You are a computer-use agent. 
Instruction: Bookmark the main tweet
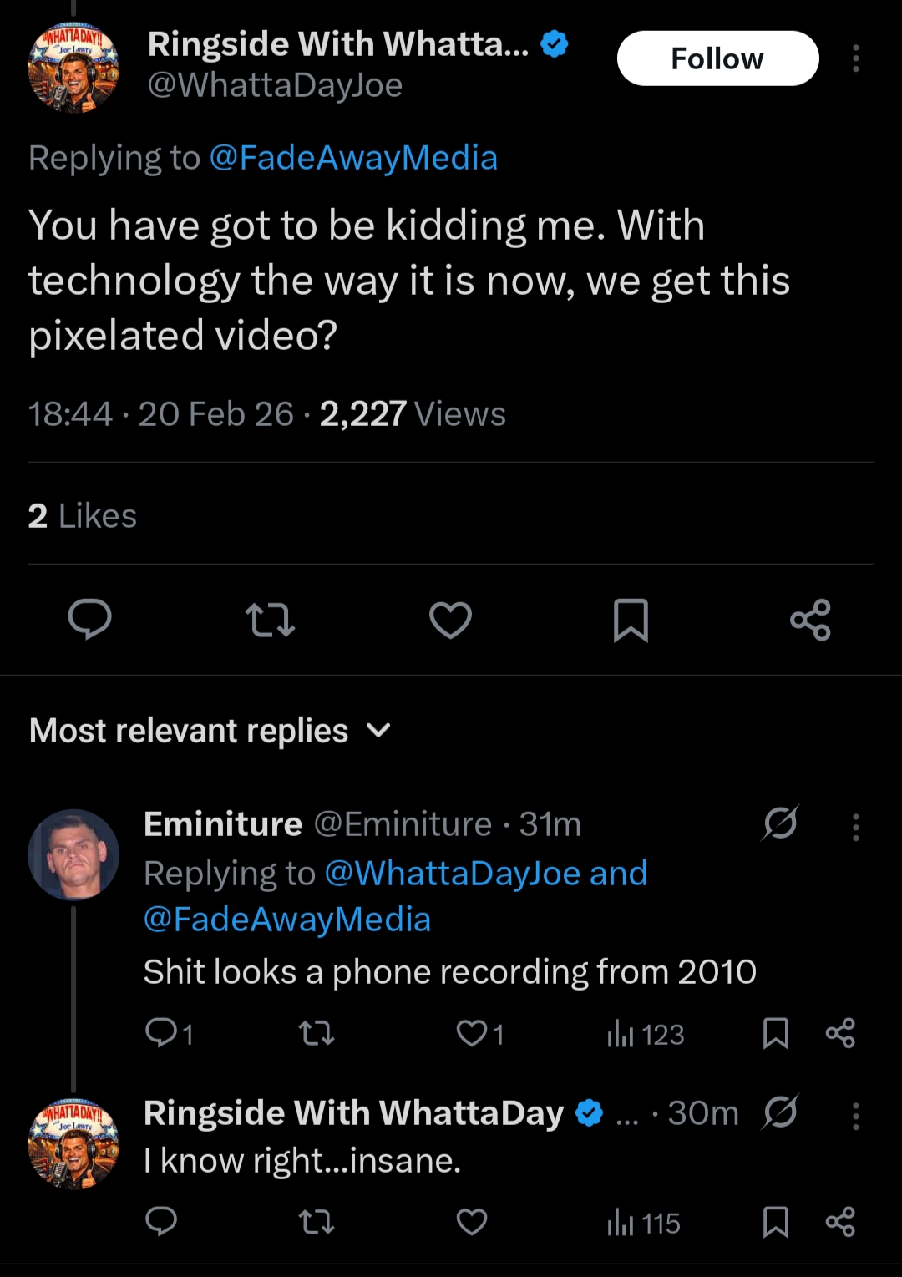click(x=631, y=620)
